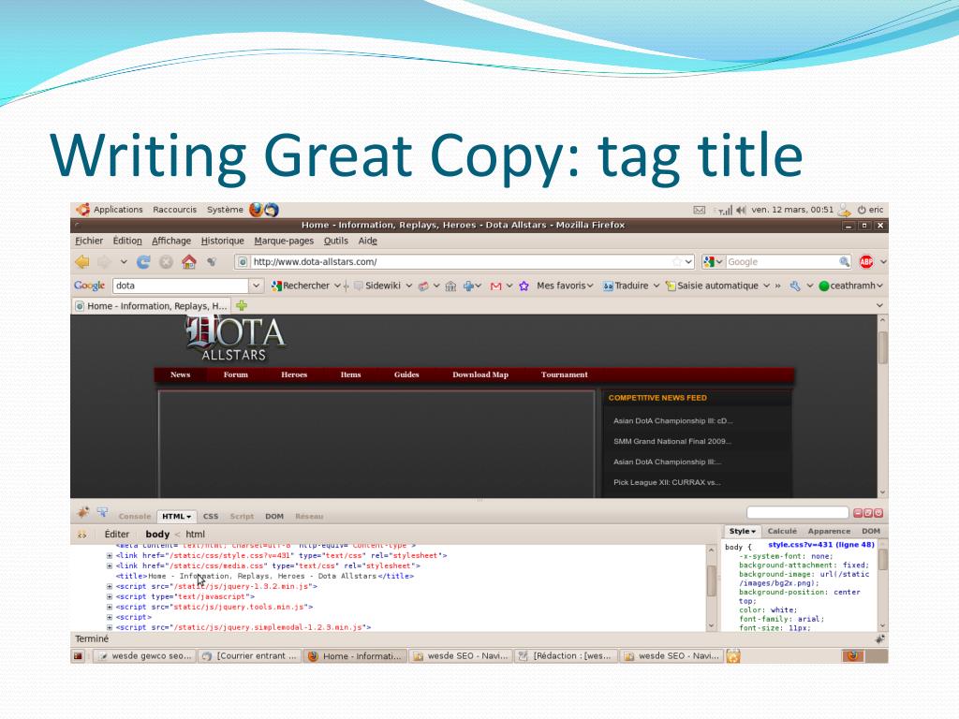Click the Firebug close panel red button
This screenshot has height=719, width=959.
(878, 514)
